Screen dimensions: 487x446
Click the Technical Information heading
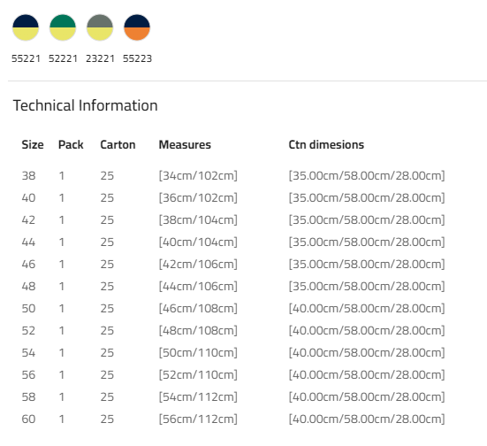pos(86,105)
